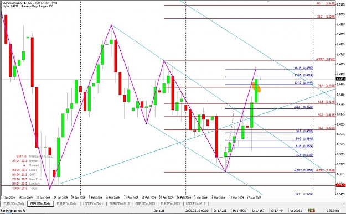Click the Default profile in status bar
Image resolution: width=346 pixels, height=214 pixels.
tap(159, 211)
